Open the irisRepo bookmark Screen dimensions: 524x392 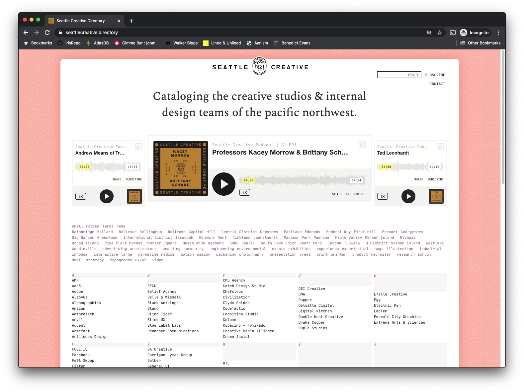point(69,43)
